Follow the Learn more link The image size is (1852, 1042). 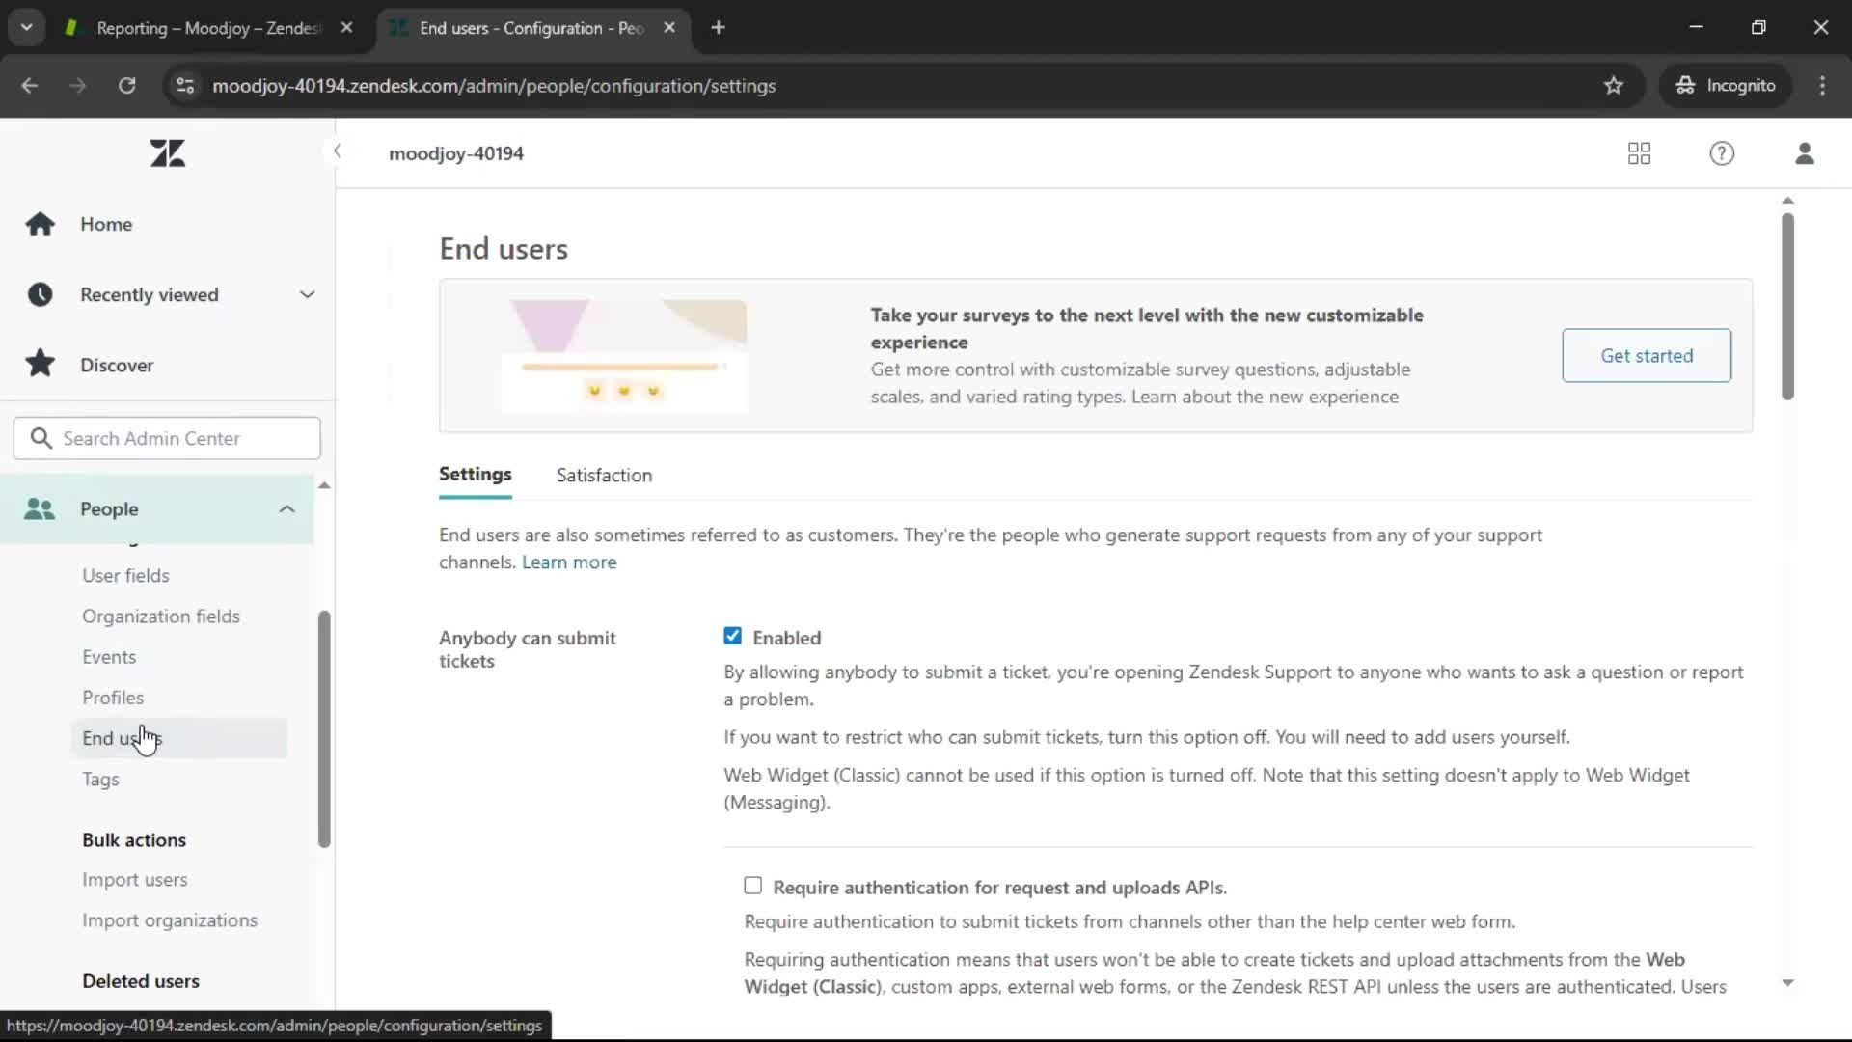pos(569,562)
